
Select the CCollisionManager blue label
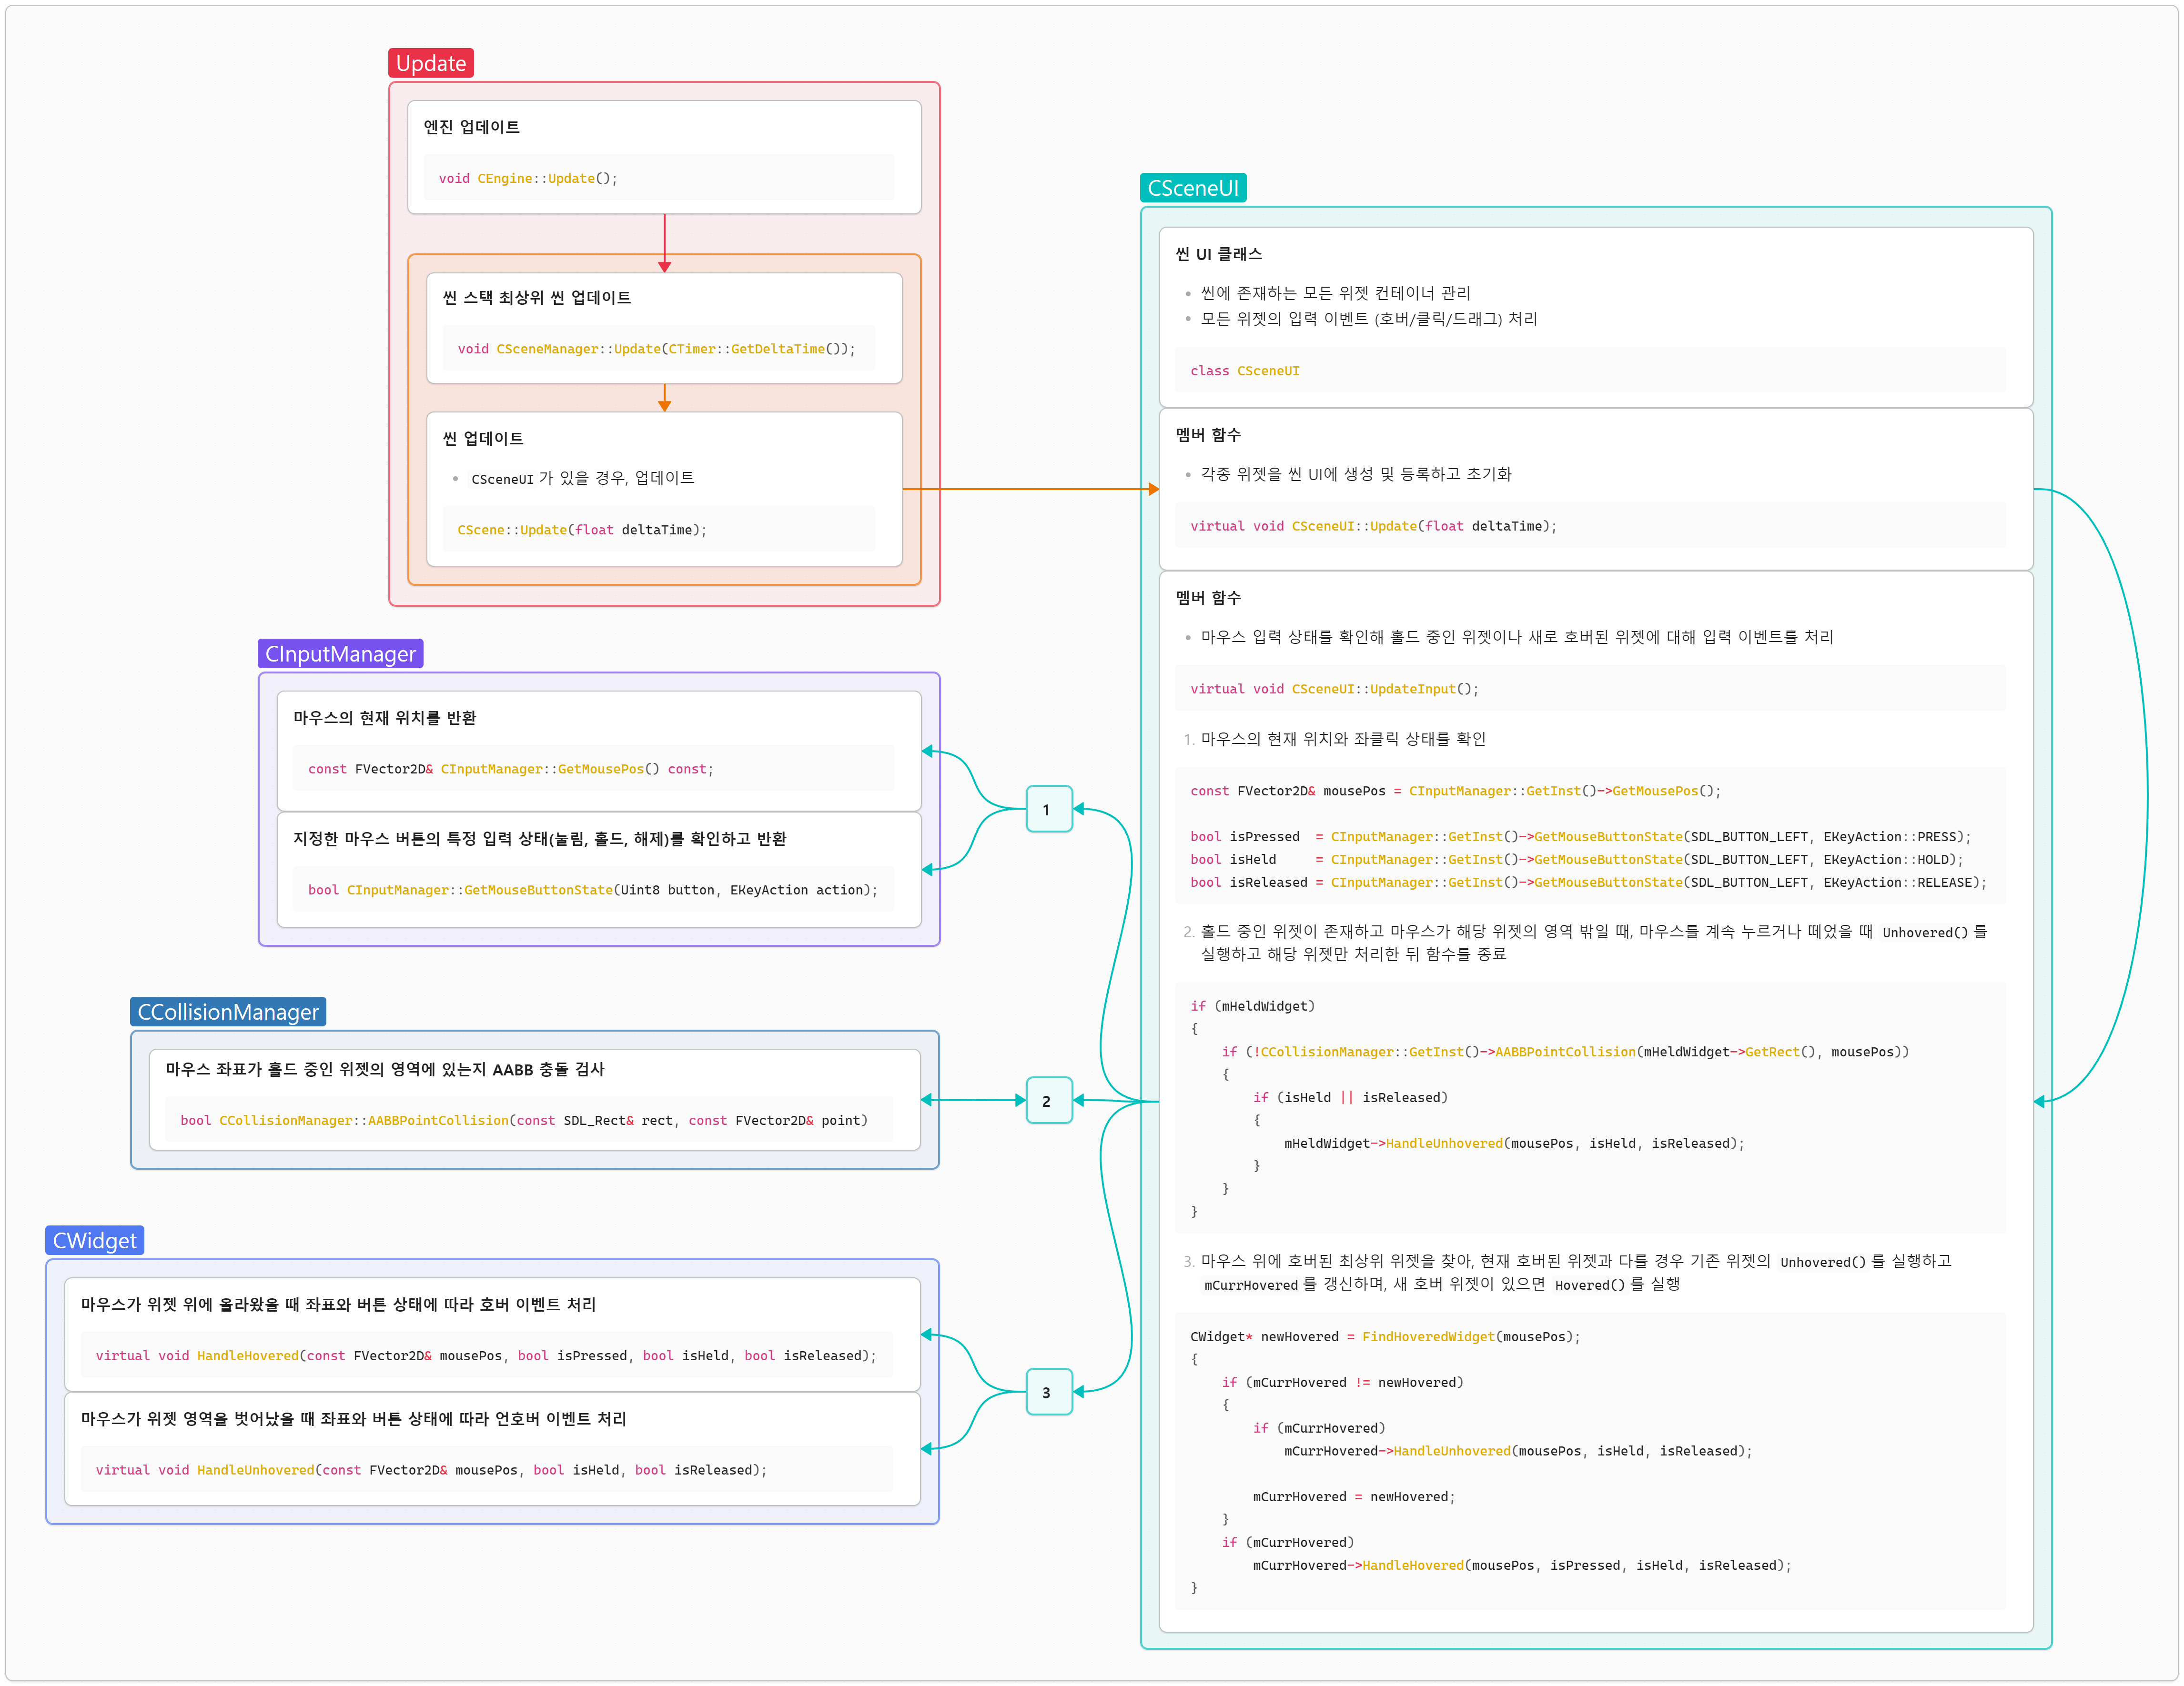pos(228,1012)
